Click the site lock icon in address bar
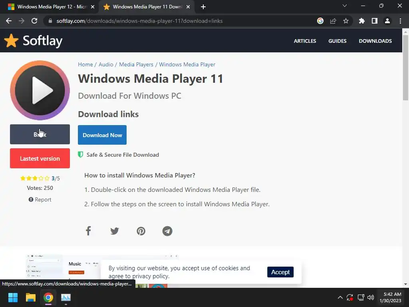The image size is (409, 307). pos(50,21)
